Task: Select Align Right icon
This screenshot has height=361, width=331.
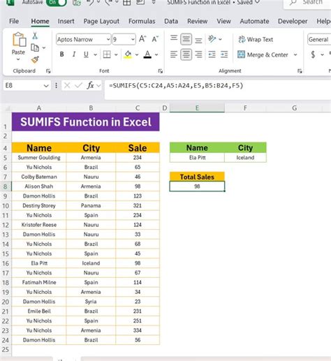Action: (x=198, y=54)
